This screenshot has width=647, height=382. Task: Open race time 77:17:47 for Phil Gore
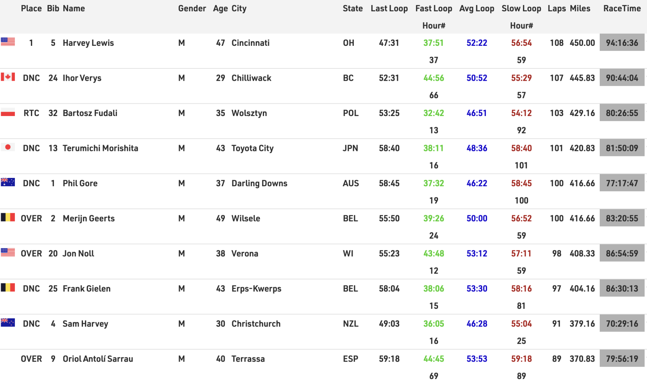coord(622,183)
